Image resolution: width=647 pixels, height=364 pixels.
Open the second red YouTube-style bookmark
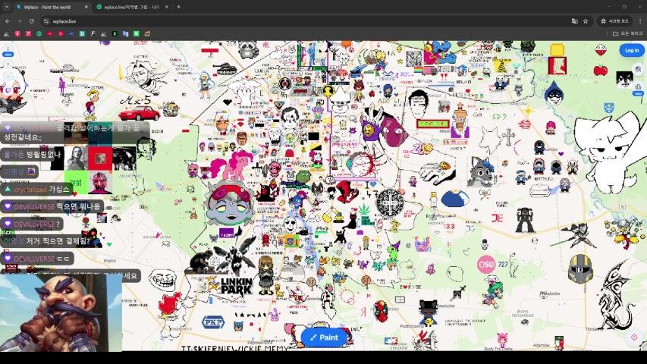click(x=61, y=34)
